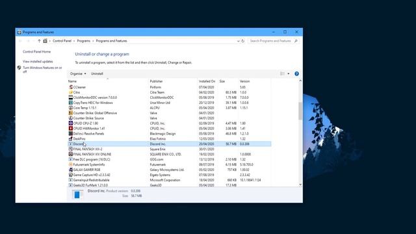
Task: Sort by the Name column header
Action: click(x=72, y=81)
